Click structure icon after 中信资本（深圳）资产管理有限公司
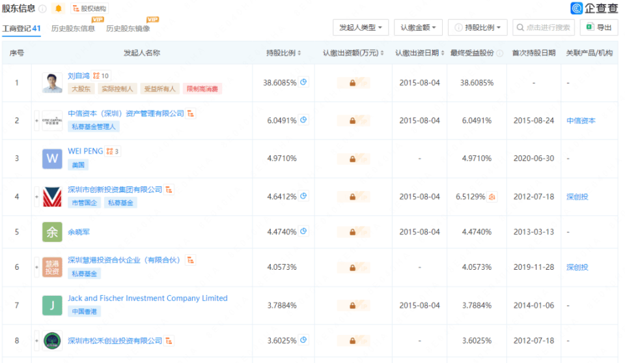Viewport: 625px width, 363px height. point(191,113)
